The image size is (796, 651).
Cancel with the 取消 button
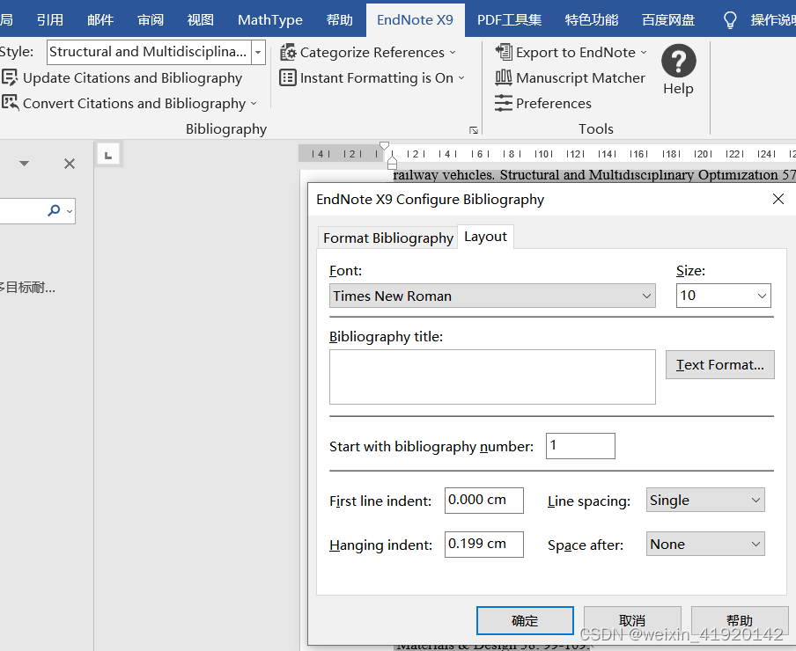[x=632, y=620]
